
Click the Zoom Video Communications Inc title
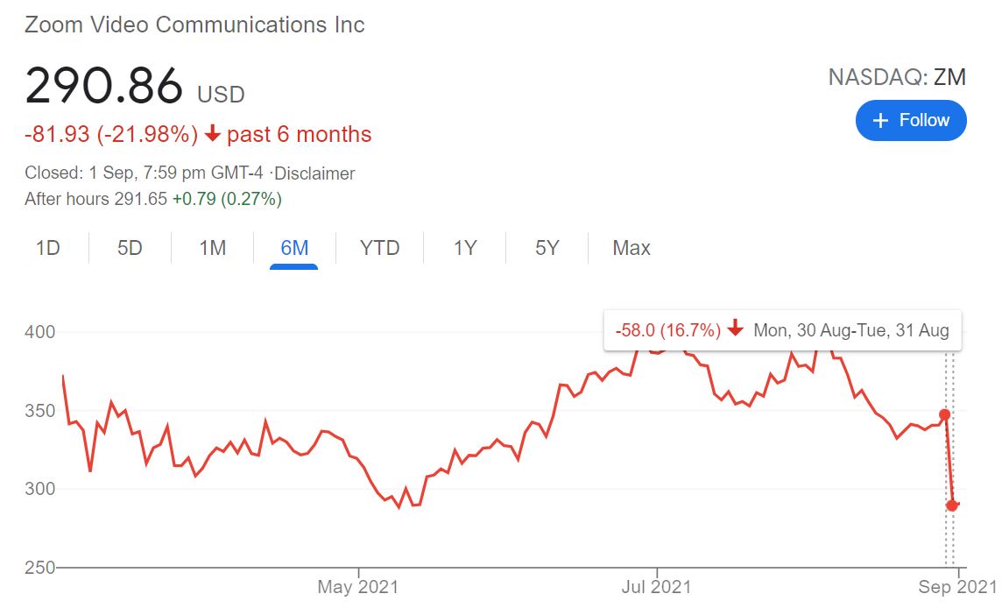[194, 25]
